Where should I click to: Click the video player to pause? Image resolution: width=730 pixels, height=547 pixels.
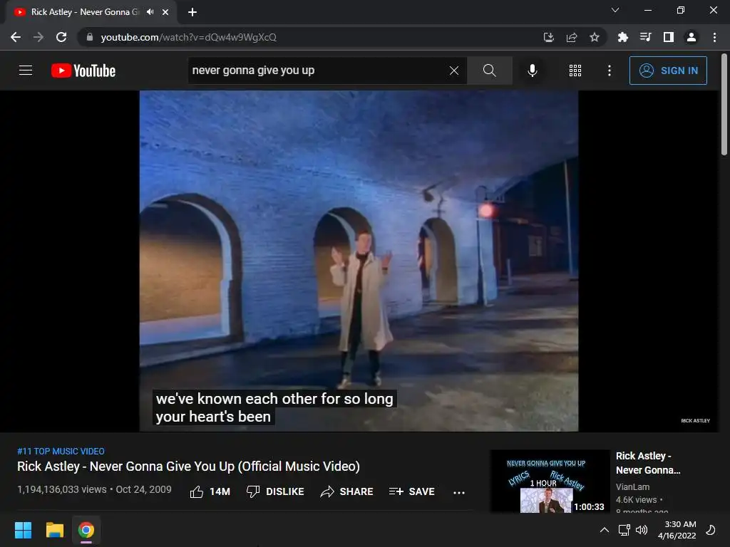click(359, 261)
